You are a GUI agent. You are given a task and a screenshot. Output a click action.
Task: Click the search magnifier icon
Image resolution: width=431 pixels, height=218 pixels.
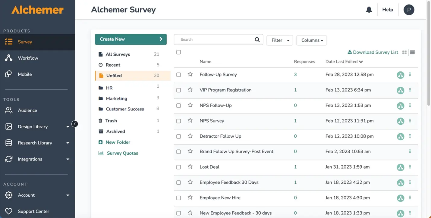coord(257,39)
